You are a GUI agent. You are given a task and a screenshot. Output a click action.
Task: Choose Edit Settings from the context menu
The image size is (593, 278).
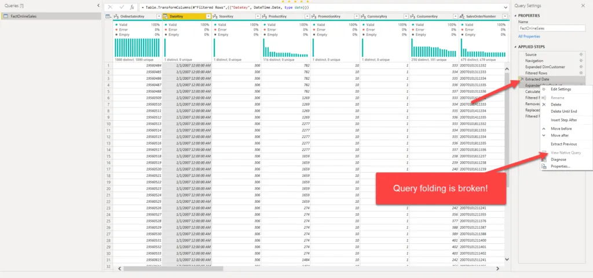[x=561, y=89]
